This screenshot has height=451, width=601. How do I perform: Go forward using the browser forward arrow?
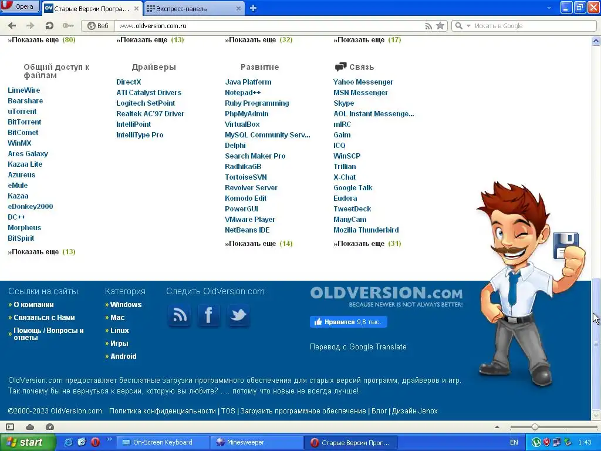30,26
